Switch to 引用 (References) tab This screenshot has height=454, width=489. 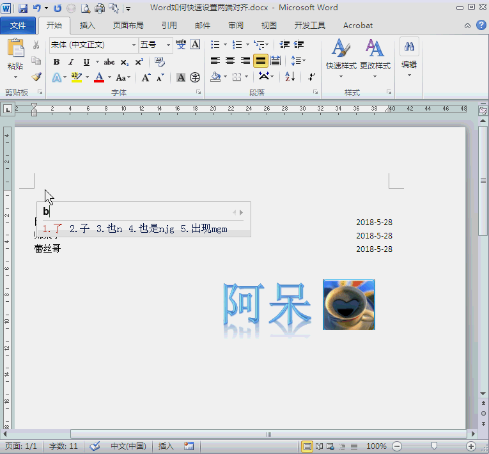169,26
